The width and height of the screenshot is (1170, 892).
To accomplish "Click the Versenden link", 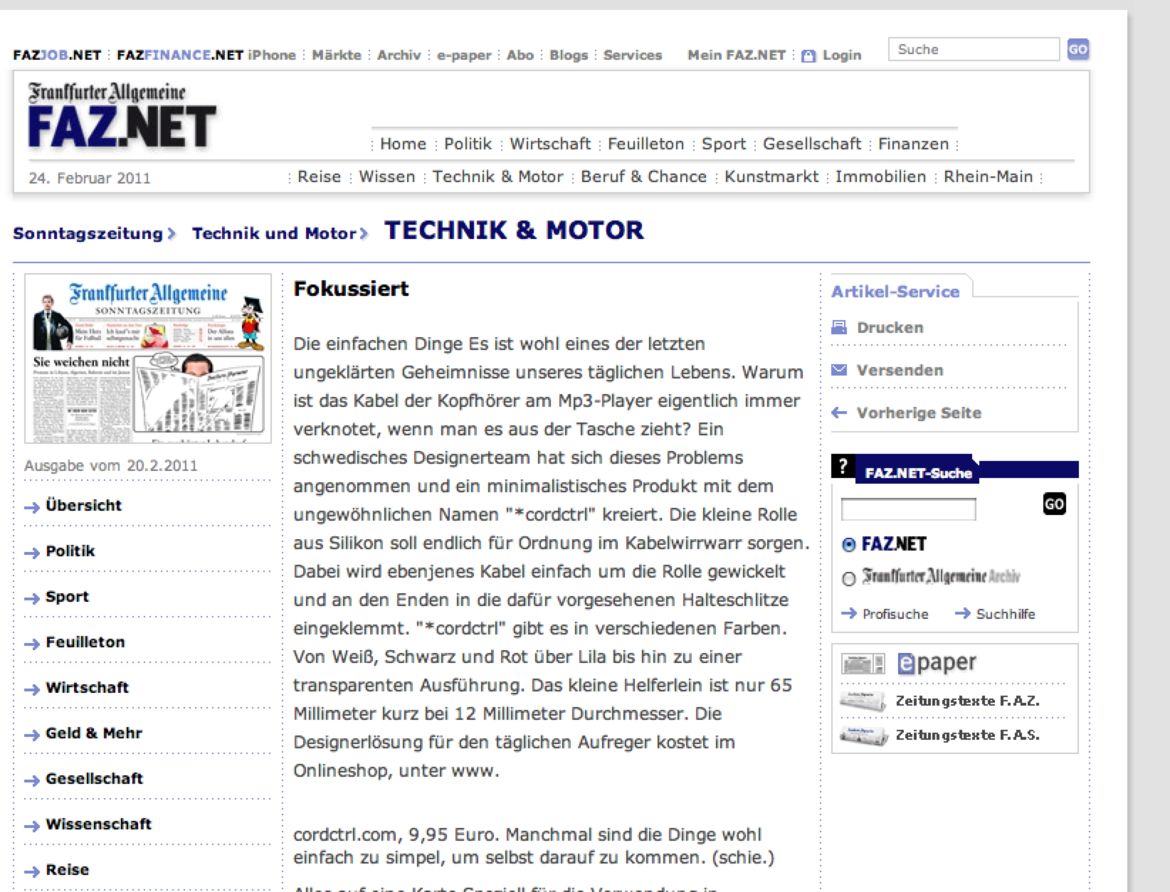I will pos(900,370).
